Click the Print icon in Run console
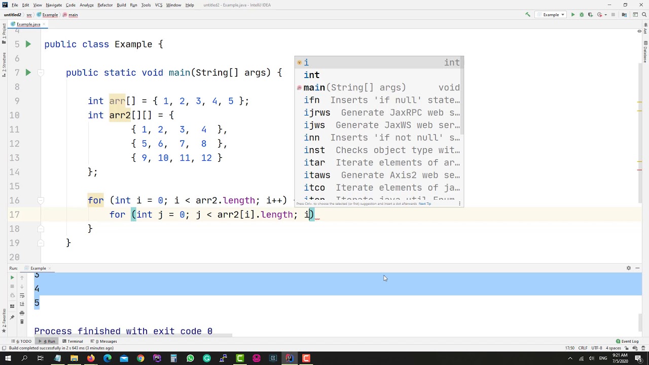This screenshot has width=649, height=365. (x=22, y=313)
